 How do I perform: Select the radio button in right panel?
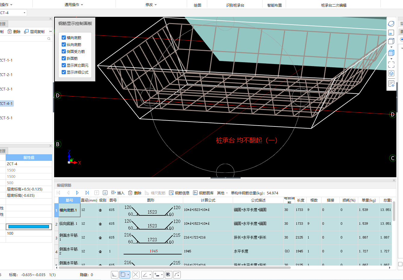click(401, 39)
